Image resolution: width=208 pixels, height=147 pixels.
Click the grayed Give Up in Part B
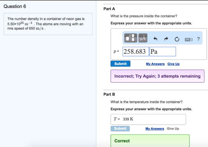point(173,128)
